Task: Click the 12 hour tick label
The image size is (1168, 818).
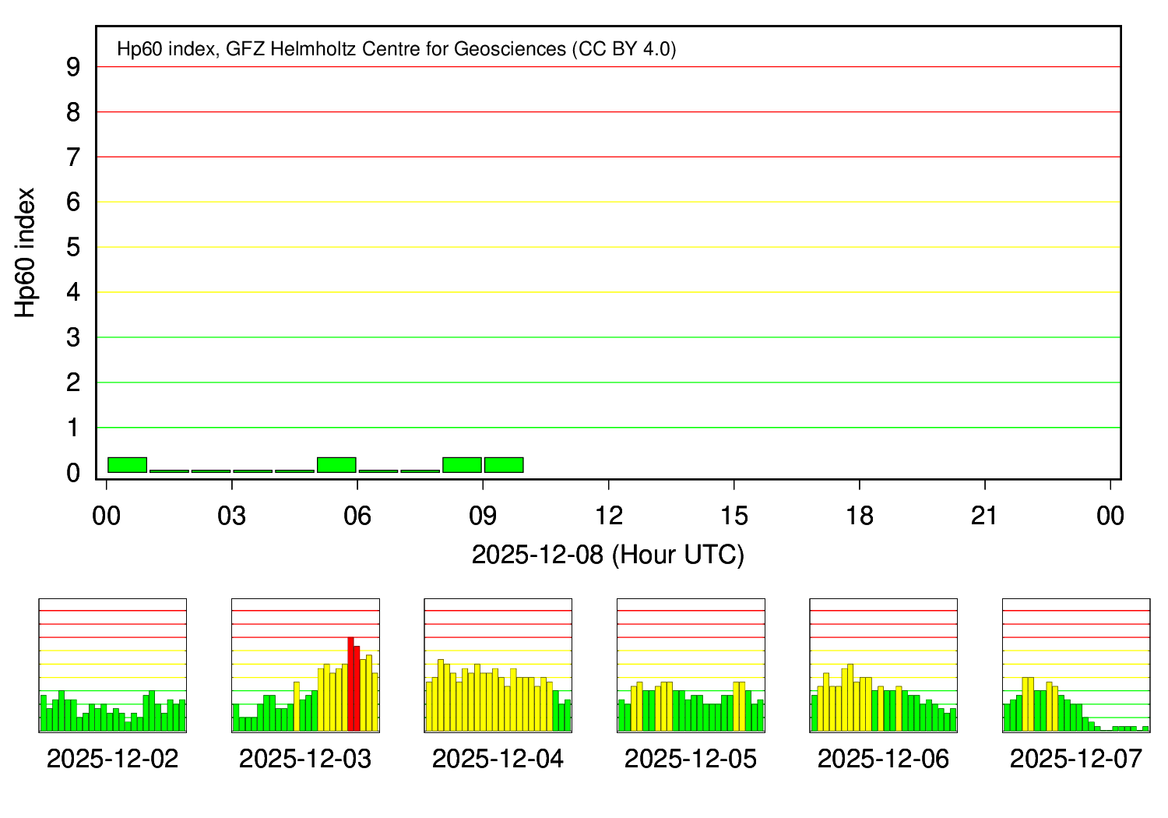Action: 608,516
